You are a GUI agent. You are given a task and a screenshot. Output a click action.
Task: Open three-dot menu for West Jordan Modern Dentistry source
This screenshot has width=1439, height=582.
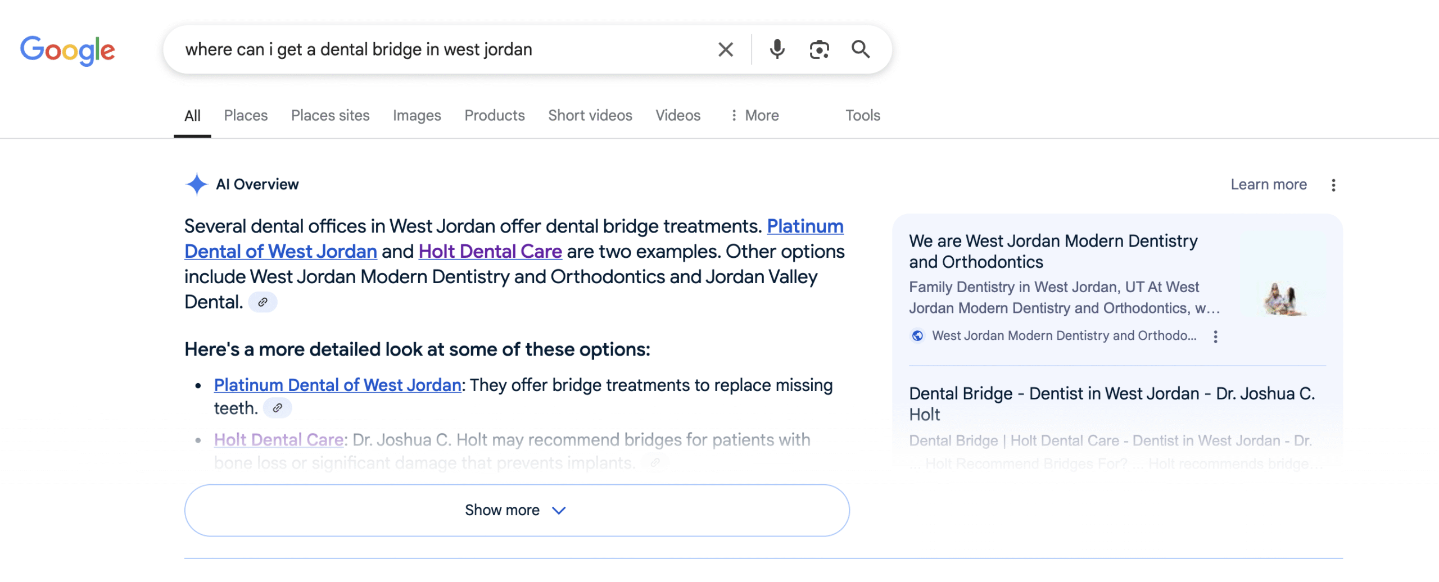point(1215,337)
